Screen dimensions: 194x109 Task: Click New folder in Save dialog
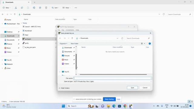[75, 44]
